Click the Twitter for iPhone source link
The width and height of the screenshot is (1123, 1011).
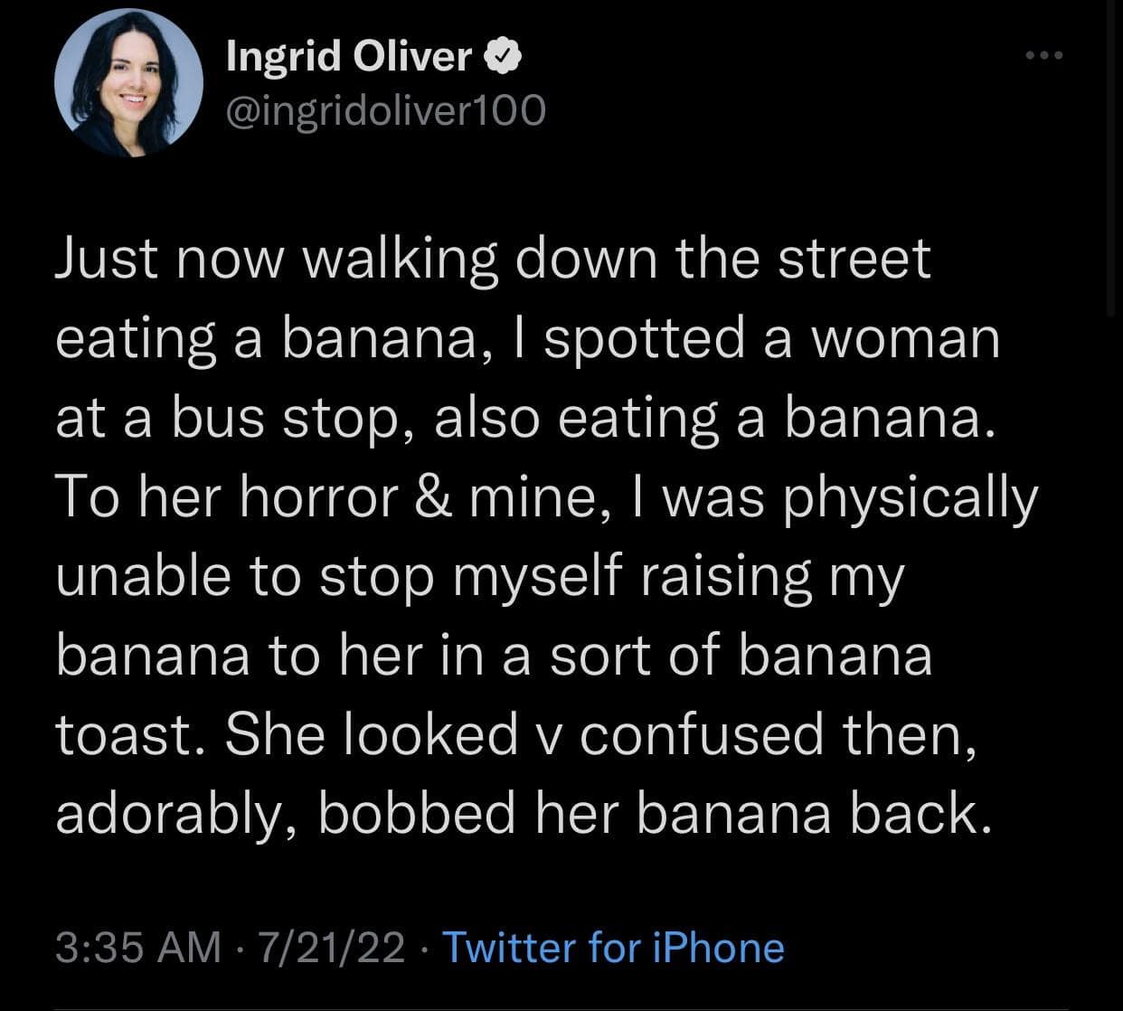(614, 948)
